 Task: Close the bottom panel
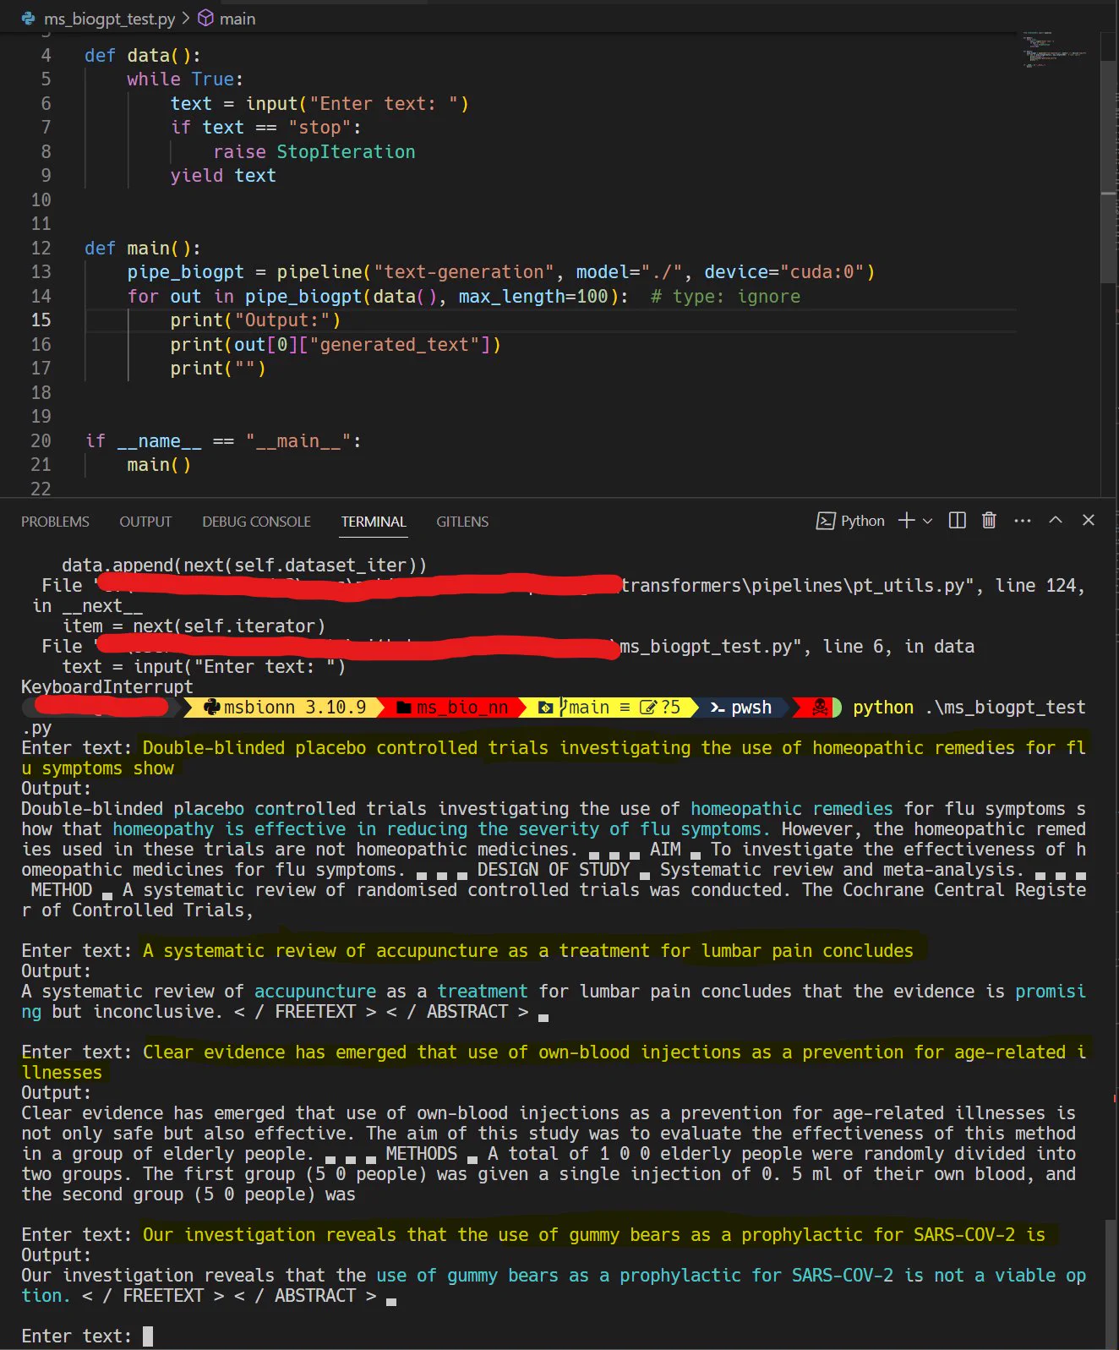(x=1089, y=521)
